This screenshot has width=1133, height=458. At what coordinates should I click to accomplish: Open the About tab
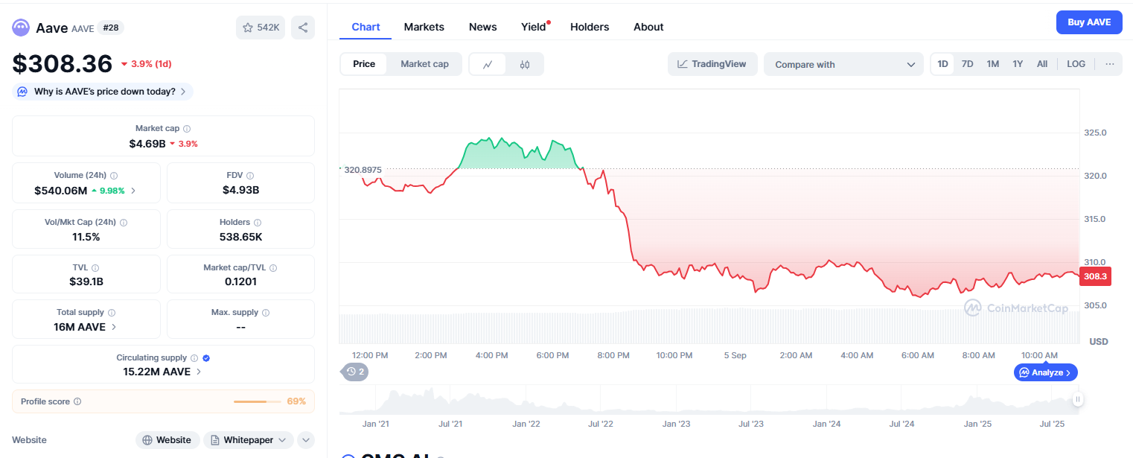(x=648, y=27)
